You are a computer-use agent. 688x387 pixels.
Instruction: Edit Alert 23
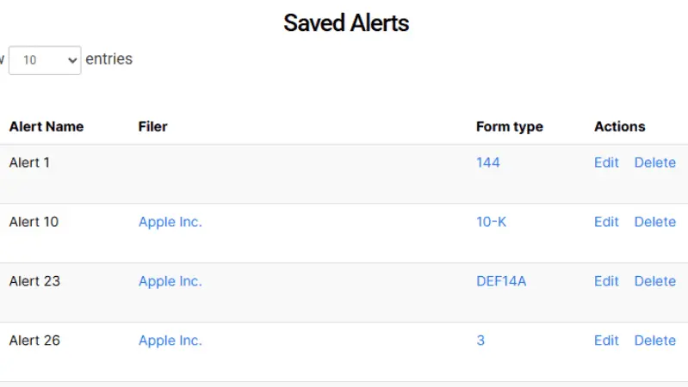click(x=606, y=281)
